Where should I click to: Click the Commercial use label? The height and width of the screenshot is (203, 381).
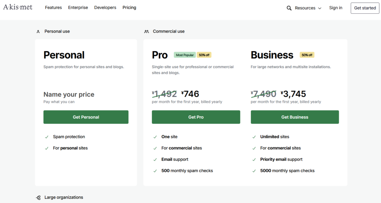pyautogui.click(x=169, y=31)
